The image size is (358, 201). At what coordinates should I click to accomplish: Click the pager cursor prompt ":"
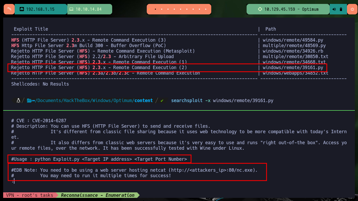coord(13,181)
